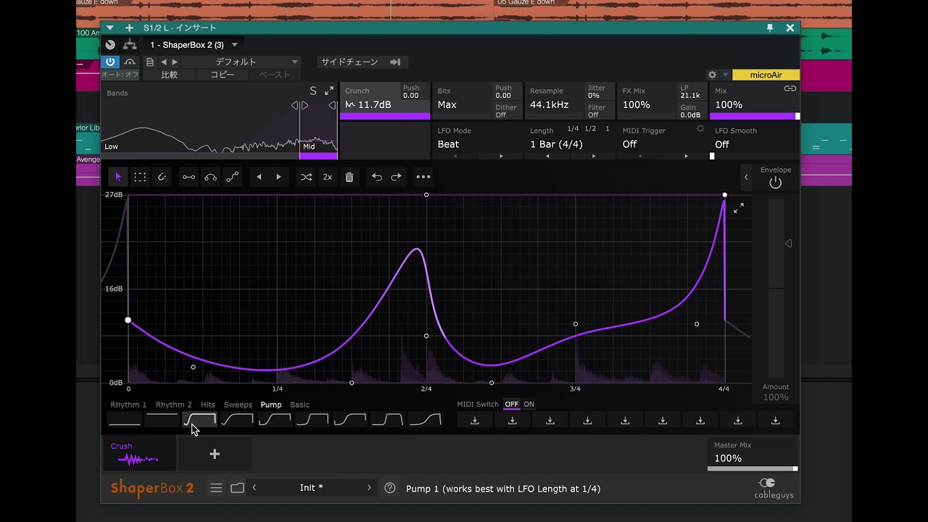Screen dimensions: 928x522
Task: Switch to Rhythm 2 waveform tab
Action: 173,405
